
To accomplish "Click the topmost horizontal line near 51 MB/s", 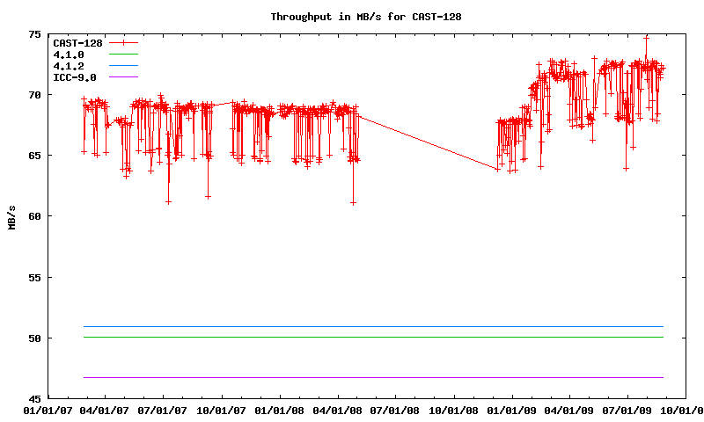I will 370,326.
